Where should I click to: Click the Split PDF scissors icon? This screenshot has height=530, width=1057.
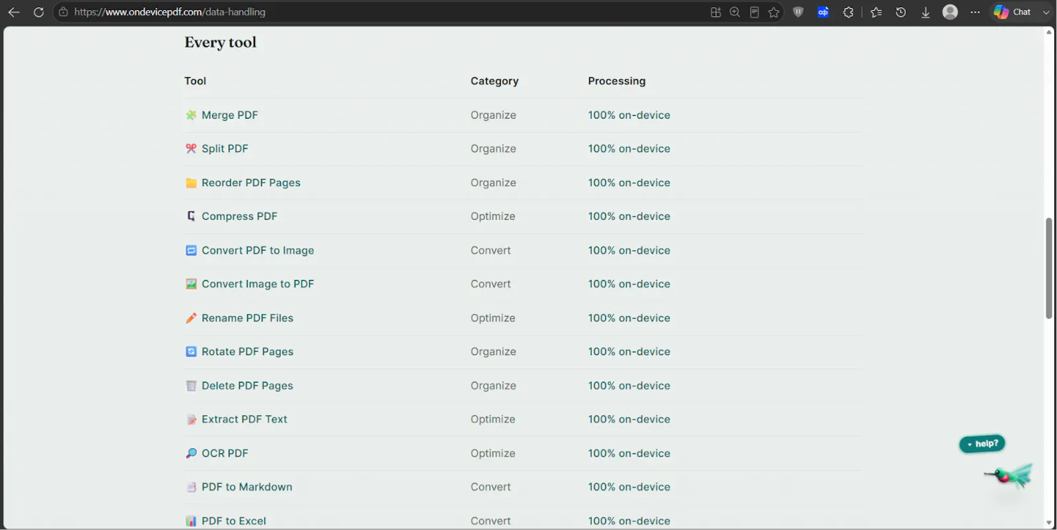191,149
